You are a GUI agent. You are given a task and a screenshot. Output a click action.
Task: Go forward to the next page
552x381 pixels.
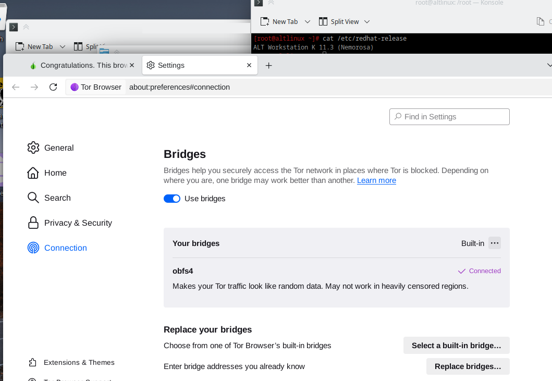(x=34, y=87)
